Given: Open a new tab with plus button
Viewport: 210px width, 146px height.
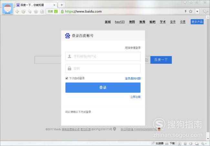Looking at the screenshot, I should coord(62,5).
